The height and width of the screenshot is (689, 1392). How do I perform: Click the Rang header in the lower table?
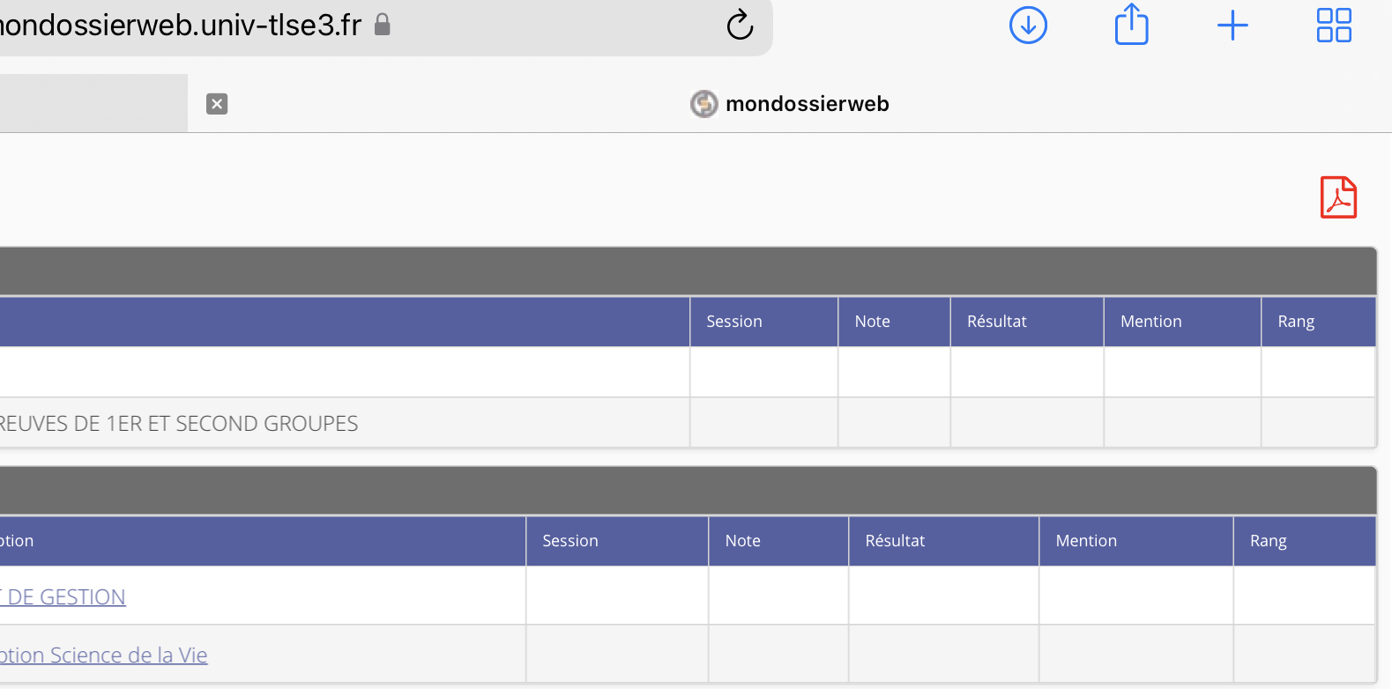coord(1268,541)
